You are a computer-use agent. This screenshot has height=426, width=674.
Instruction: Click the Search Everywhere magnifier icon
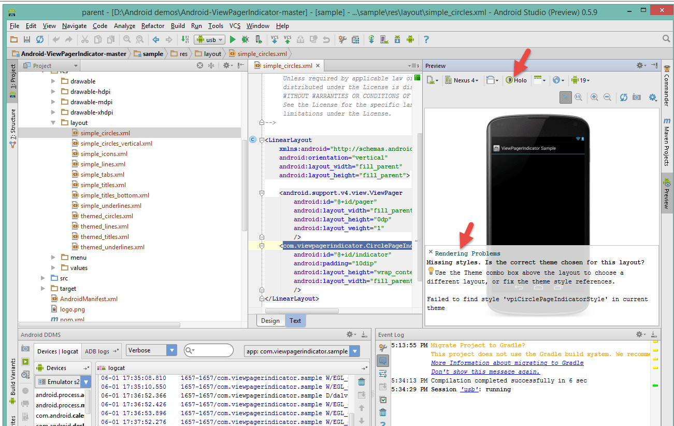click(666, 39)
